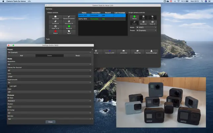Click Power off all in Global controls
This screenshot has width=213, height=133.
click(x=55, y=27)
